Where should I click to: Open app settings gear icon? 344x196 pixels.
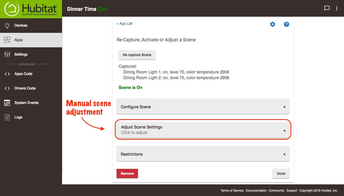coord(272,24)
